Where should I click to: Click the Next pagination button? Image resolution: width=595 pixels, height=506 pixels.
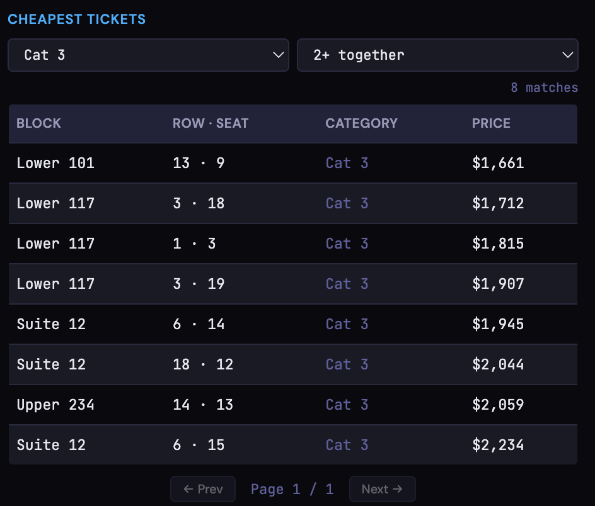click(382, 489)
